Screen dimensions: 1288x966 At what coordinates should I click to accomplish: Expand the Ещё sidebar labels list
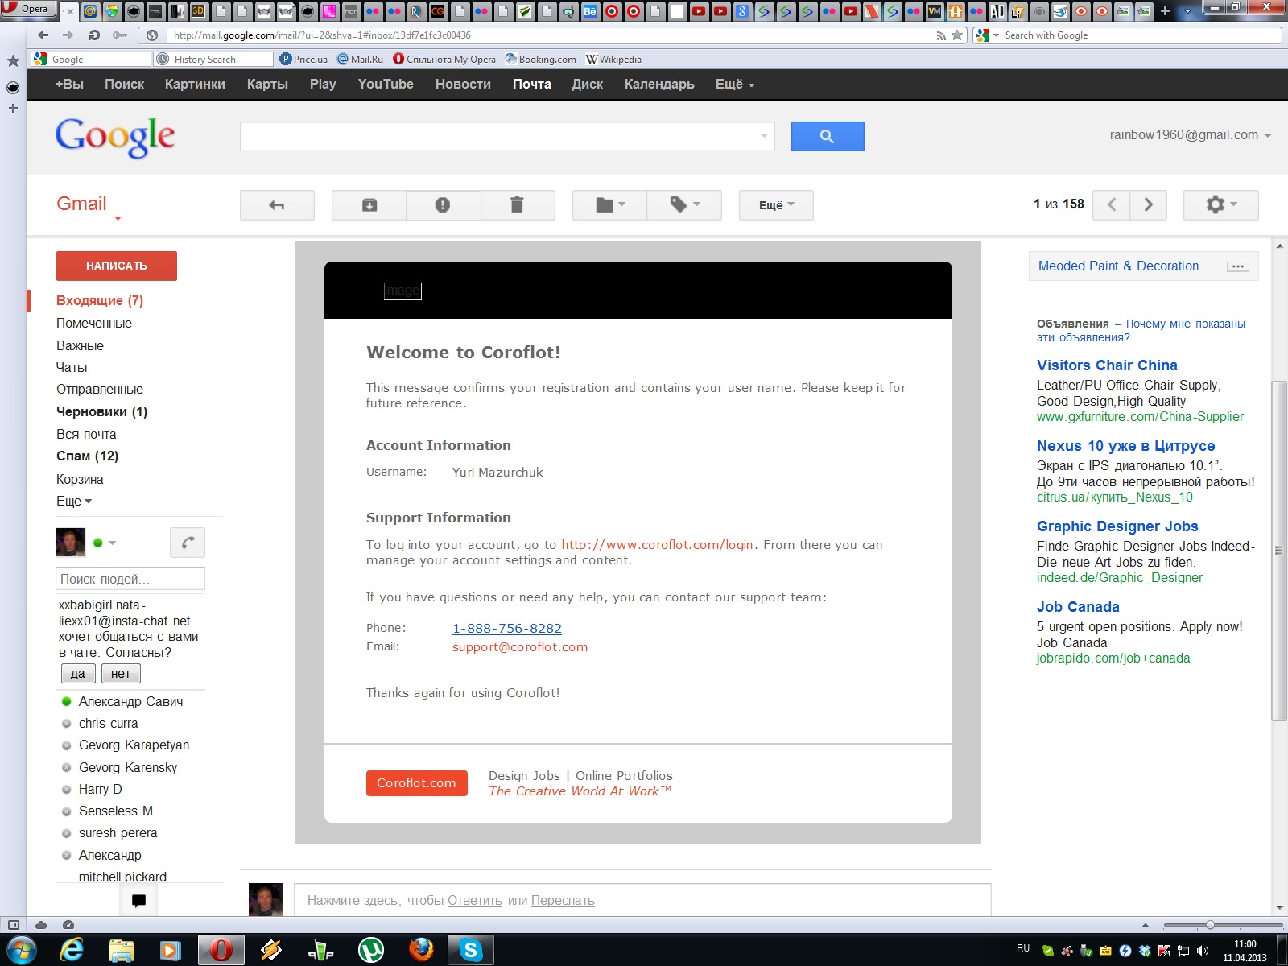(74, 502)
